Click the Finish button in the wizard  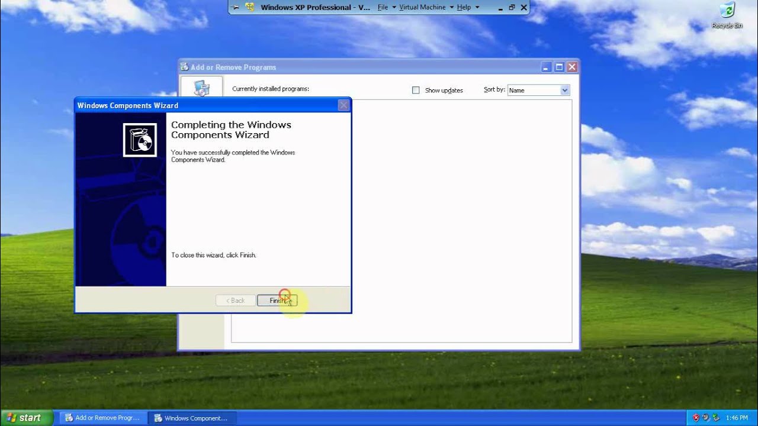[277, 301]
